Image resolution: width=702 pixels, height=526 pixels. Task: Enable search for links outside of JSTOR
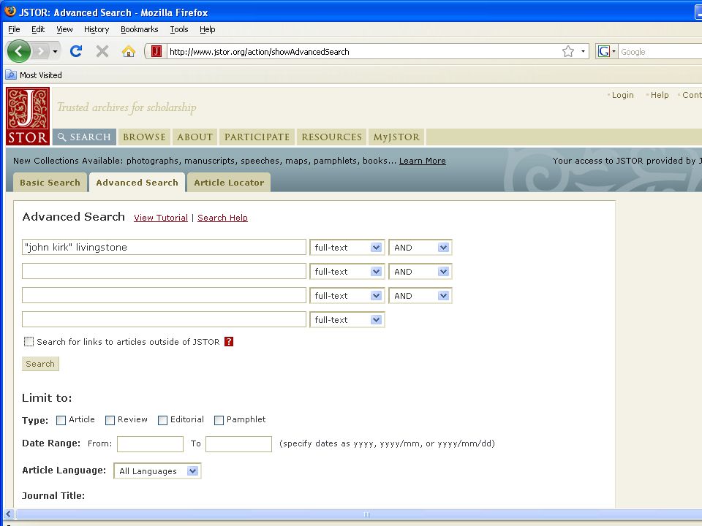pos(29,342)
